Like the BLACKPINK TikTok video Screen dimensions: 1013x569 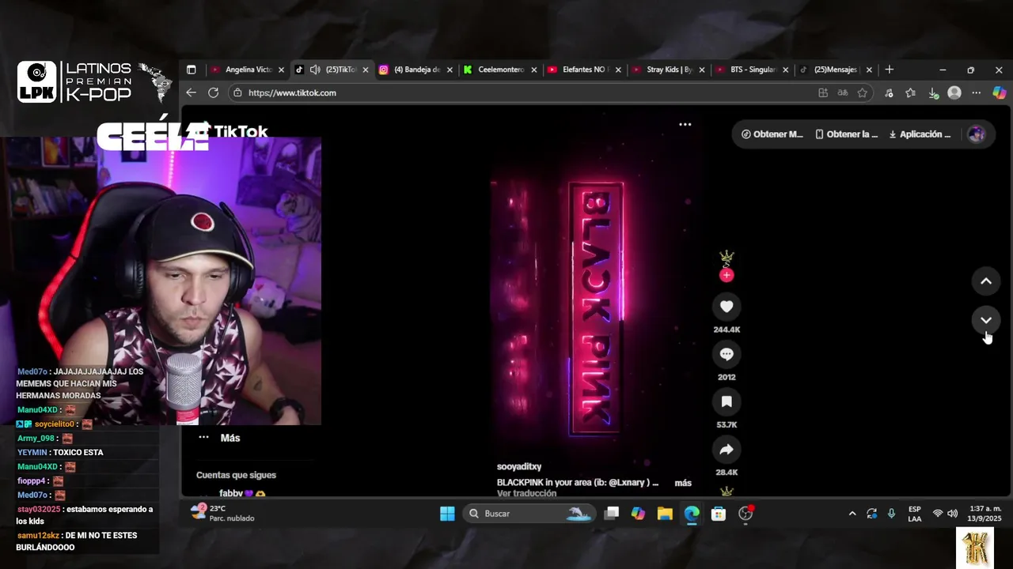(727, 307)
